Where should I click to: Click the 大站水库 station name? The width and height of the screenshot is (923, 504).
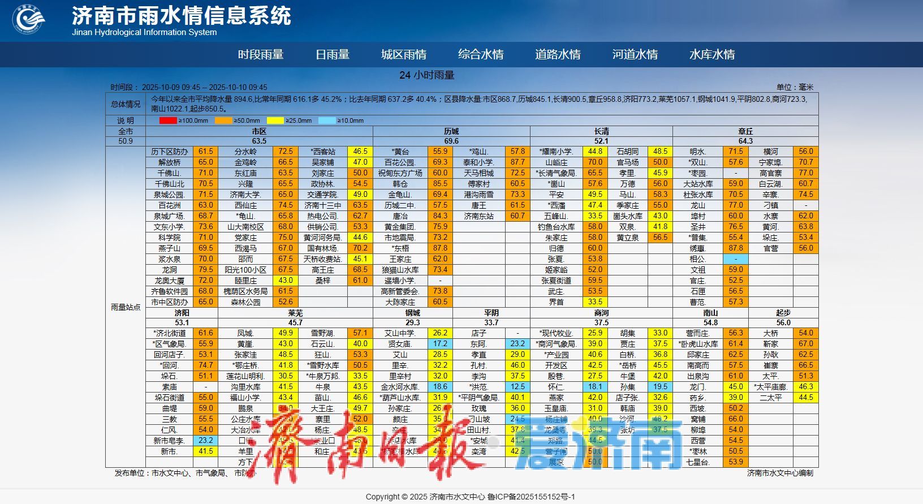pos(698,184)
